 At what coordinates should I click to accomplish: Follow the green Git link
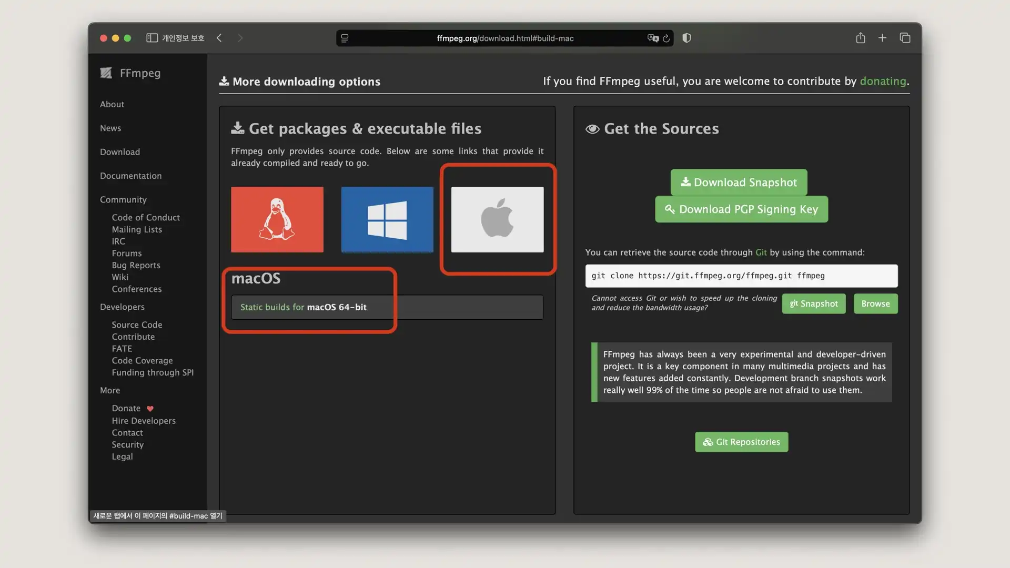pyautogui.click(x=761, y=252)
